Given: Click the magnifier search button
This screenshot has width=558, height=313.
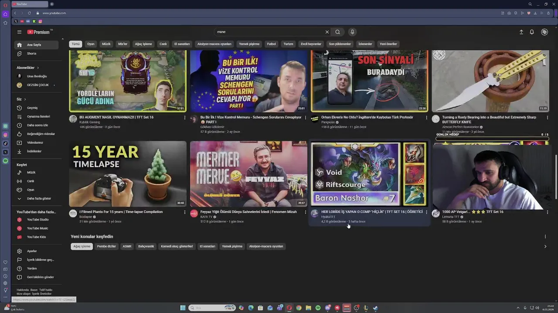Looking at the screenshot, I should pos(337,32).
